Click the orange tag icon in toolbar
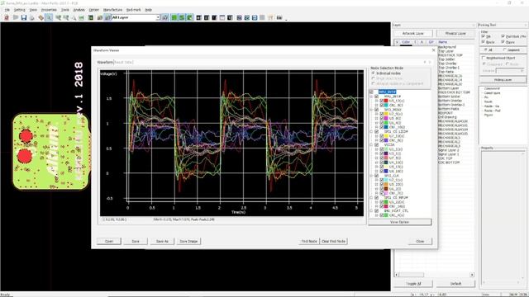 [x=41, y=17]
